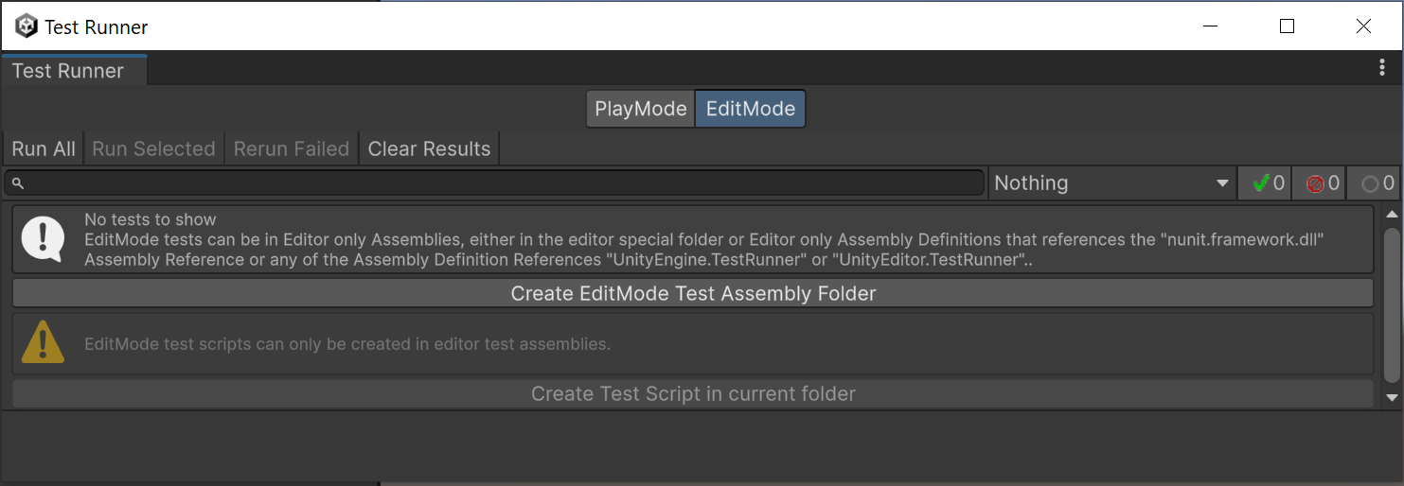Open the three-dot window options menu
The height and width of the screenshot is (486, 1404).
(1383, 68)
